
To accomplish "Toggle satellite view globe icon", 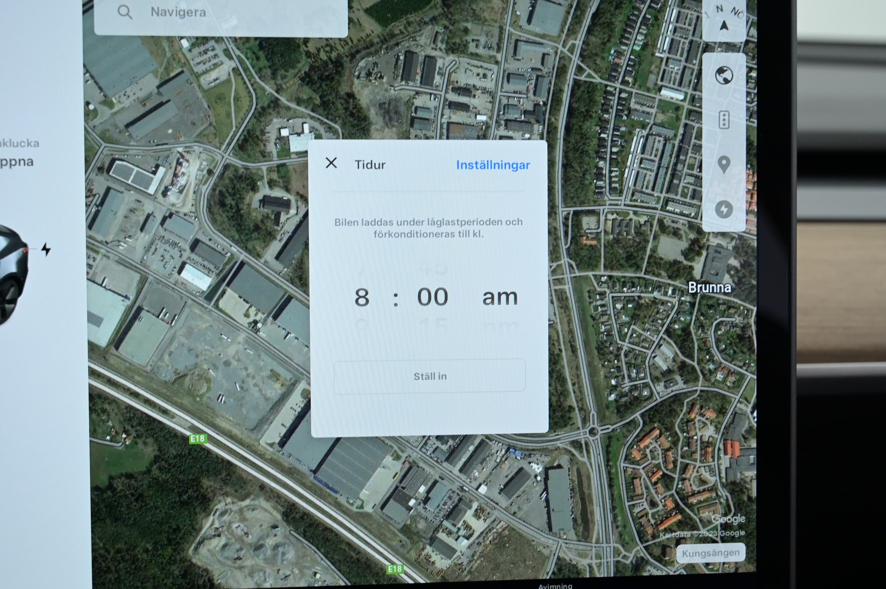I will [724, 75].
